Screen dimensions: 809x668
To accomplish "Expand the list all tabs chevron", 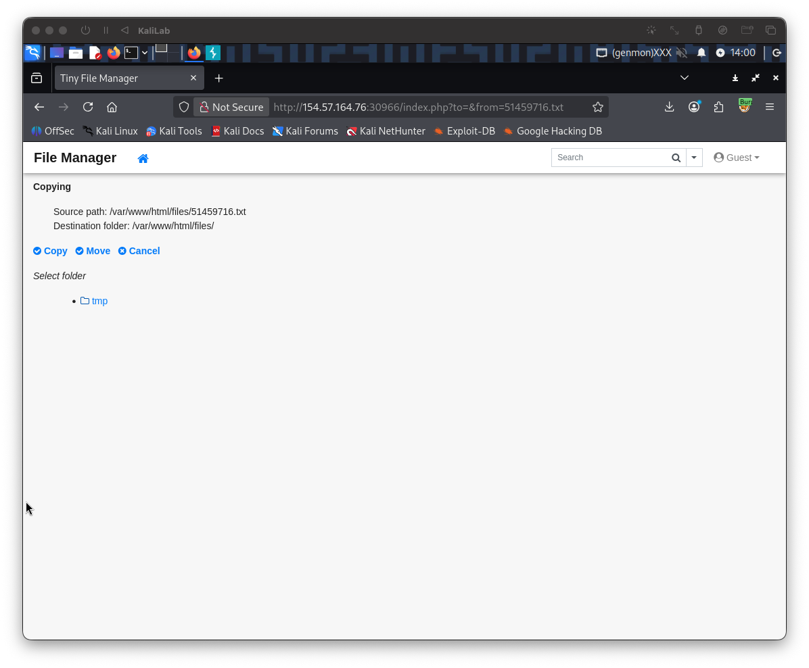I will pos(685,78).
